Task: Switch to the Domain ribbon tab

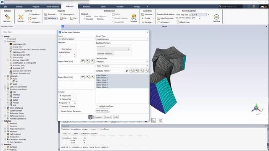Action: [19, 7]
